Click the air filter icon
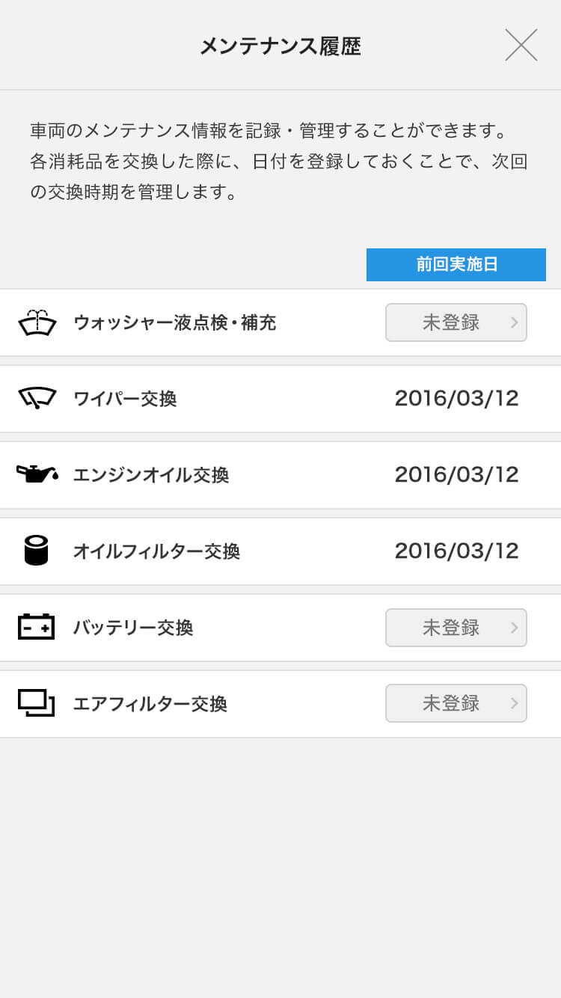Image resolution: width=561 pixels, height=998 pixels. click(36, 703)
